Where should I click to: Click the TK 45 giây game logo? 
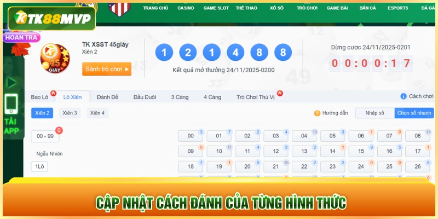tap(55, 59)
